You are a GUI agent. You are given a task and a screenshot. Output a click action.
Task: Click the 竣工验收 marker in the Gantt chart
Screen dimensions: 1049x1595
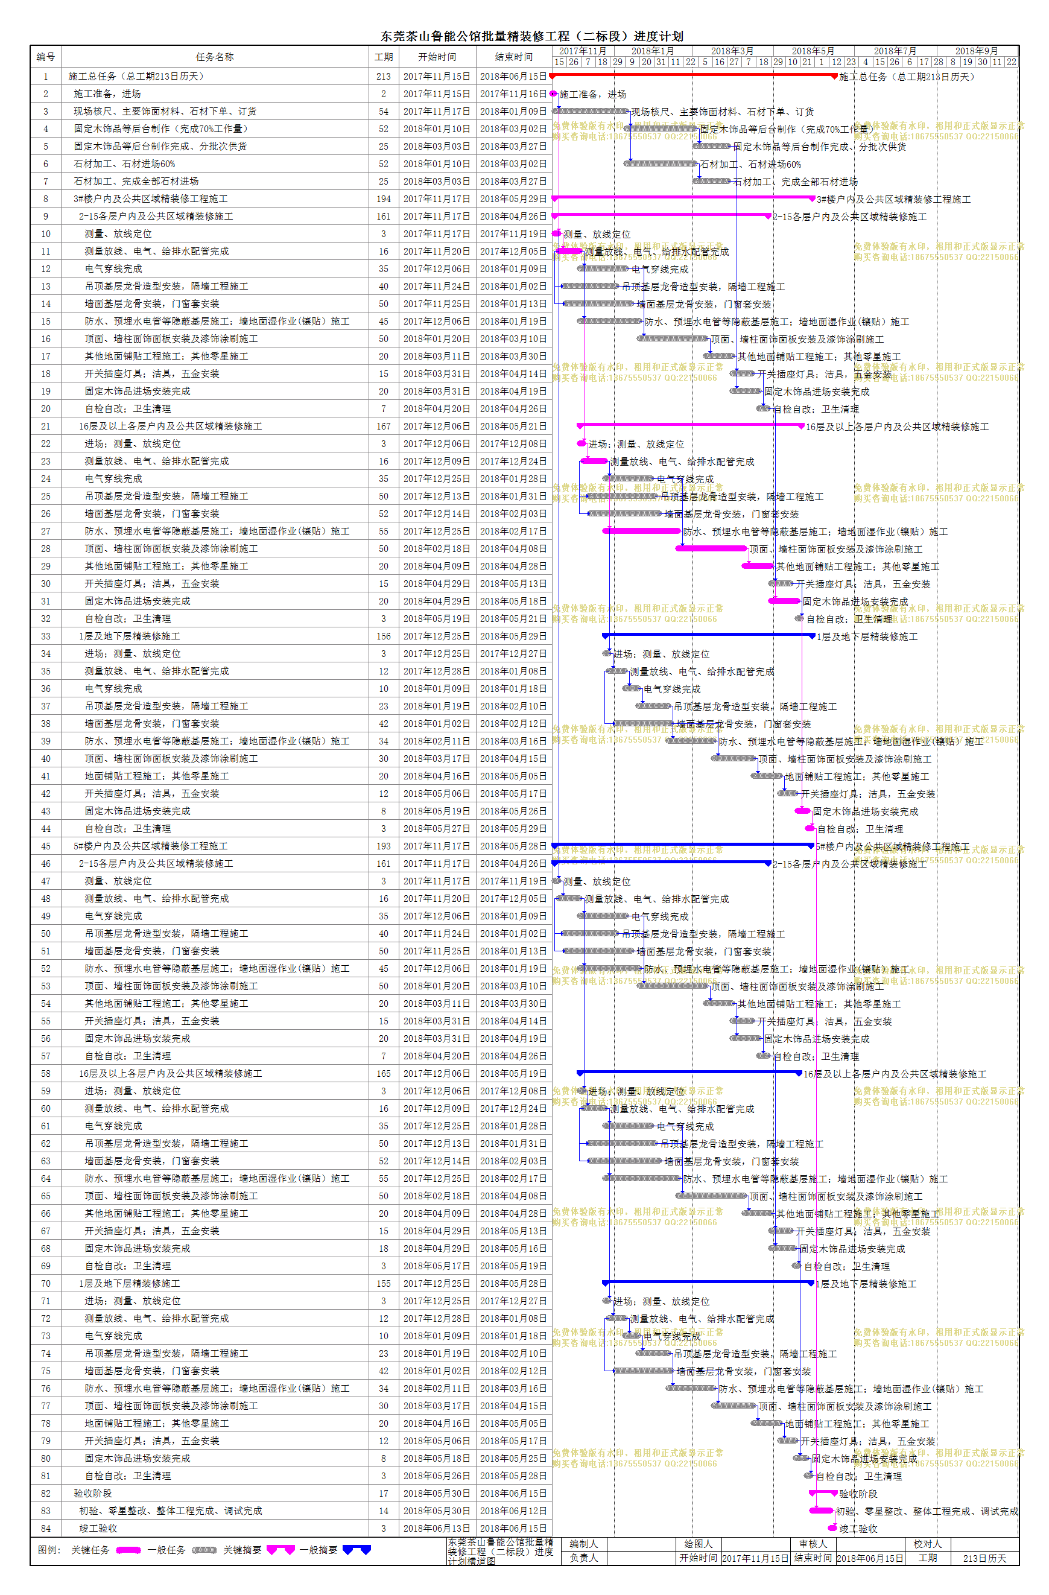pos(832,1528)
